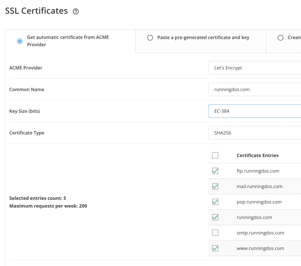Expand the Key Size dropdown showing EC-384

[255, 112]
